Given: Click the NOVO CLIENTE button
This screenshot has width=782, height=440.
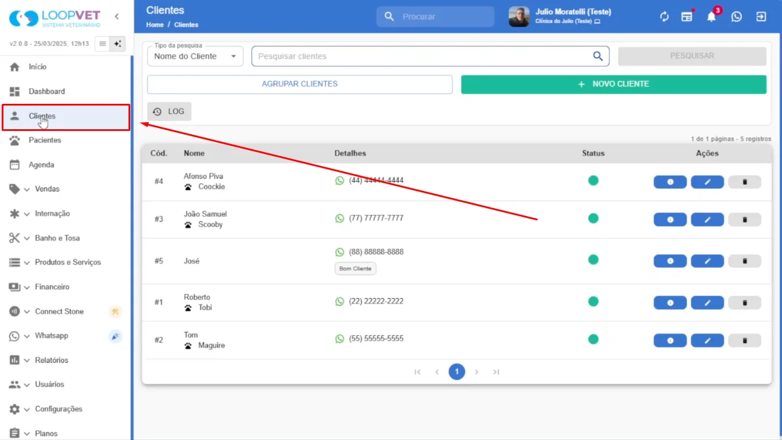Looking at the screenshot, I should (x=614, y=84).
